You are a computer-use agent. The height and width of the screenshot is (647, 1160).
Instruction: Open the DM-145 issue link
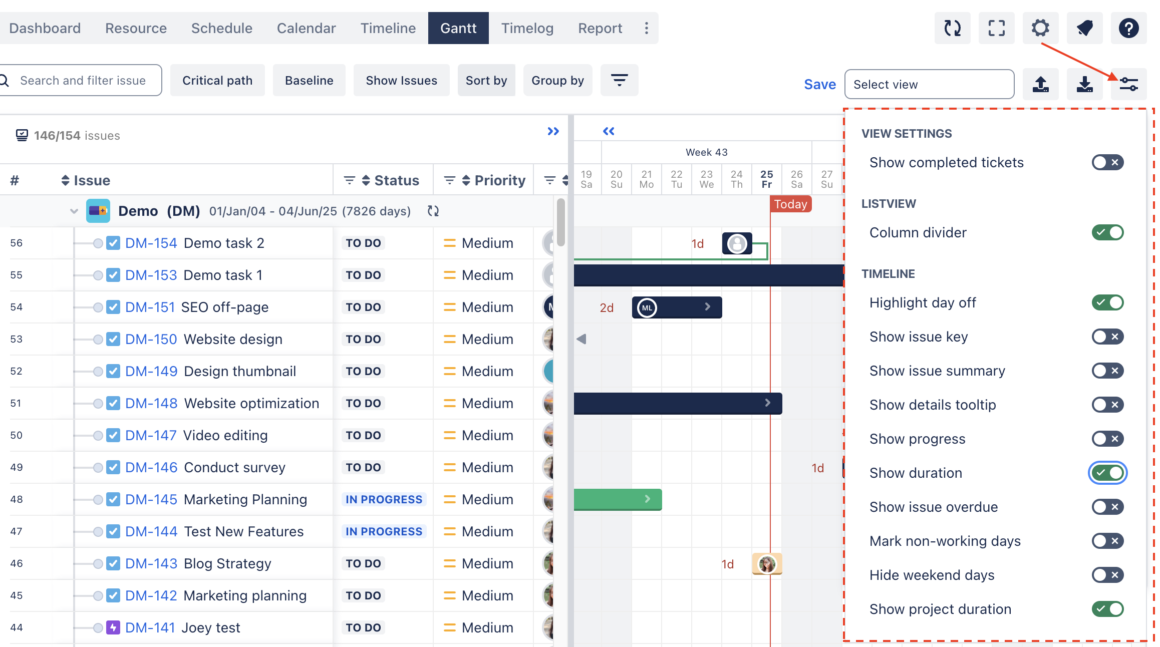[x=151, y=499]
